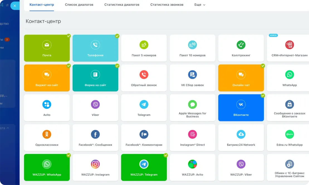This screenshot has width=309, height=185.
Task: Click the Телефония tile's connected checkmark
Action: click(117, 36)
